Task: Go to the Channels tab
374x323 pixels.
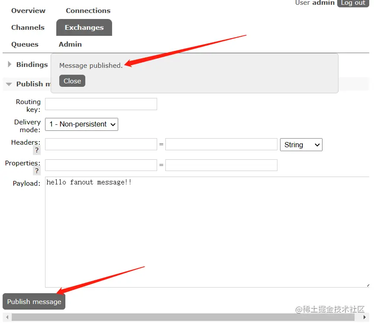Action: coord(28,27)
